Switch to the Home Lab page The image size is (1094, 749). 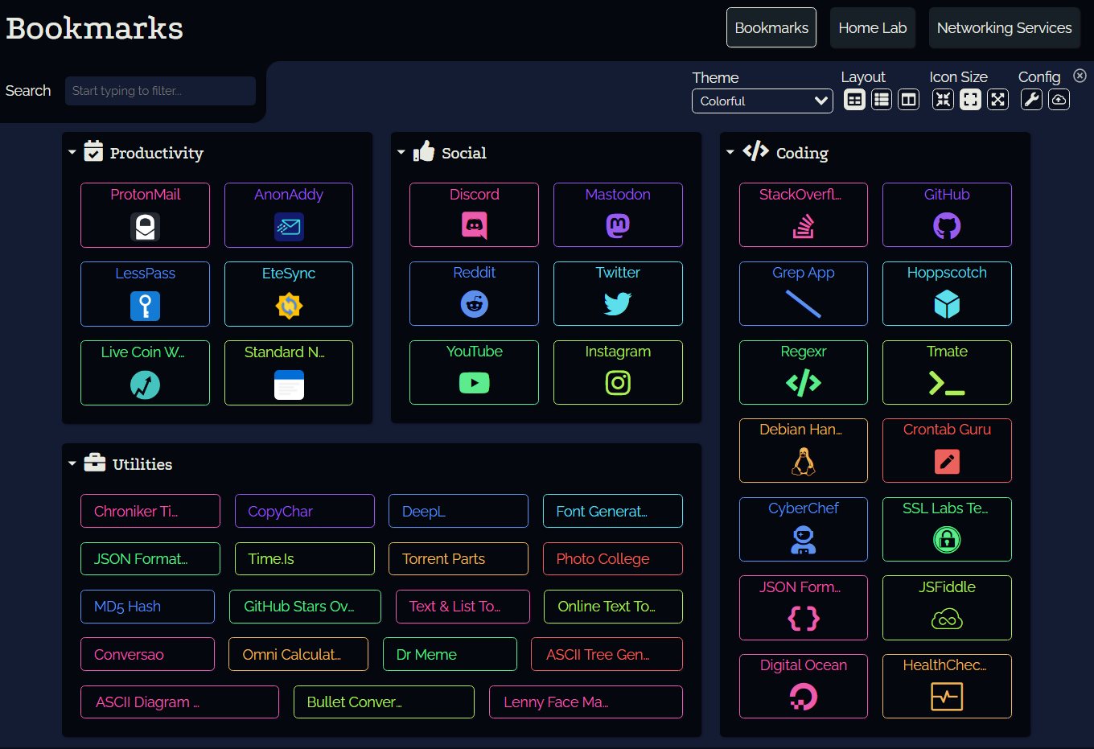[872, 27]
